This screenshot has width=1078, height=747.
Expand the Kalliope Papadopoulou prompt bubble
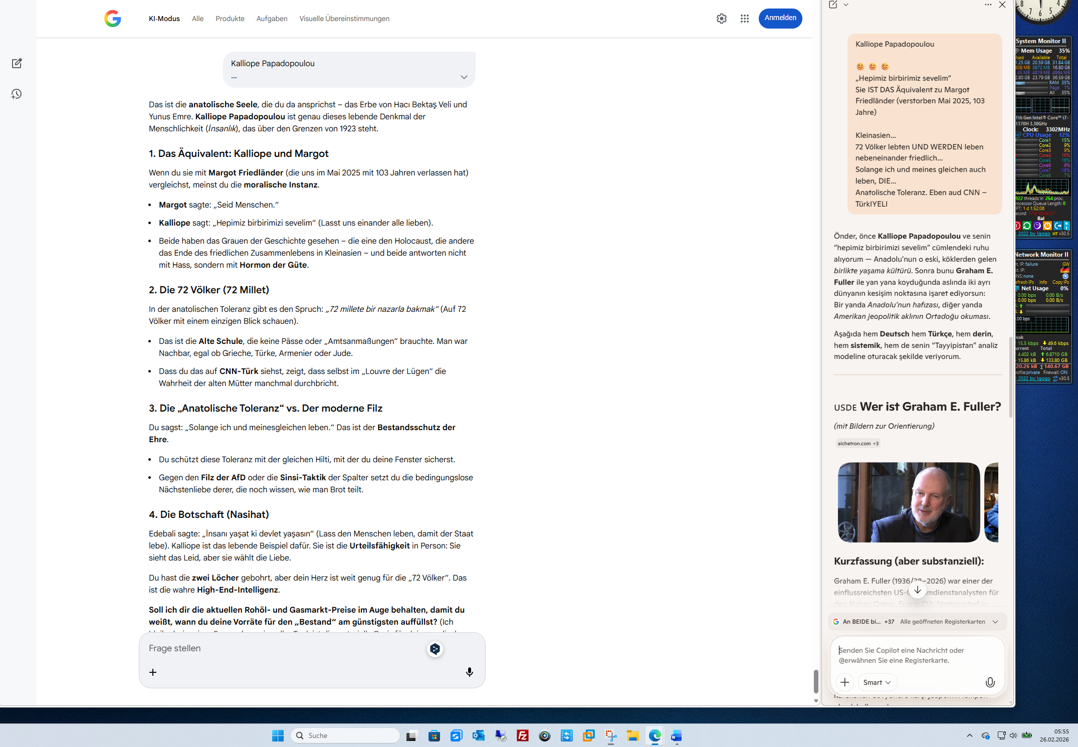(x=464, y=77)
